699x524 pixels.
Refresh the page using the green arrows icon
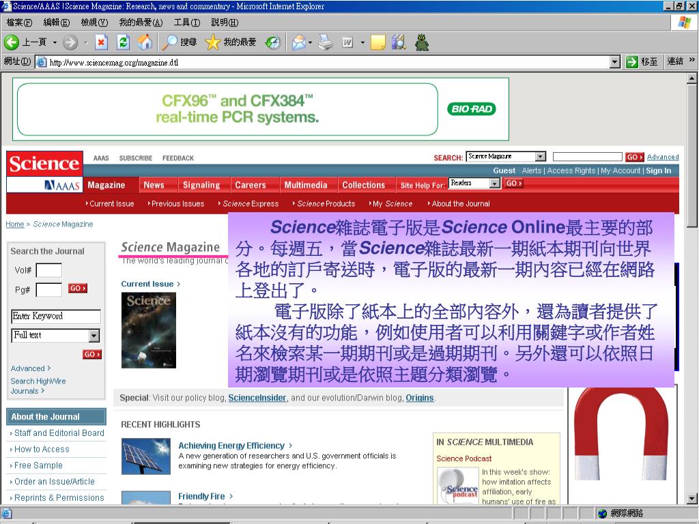click(123, 42)
